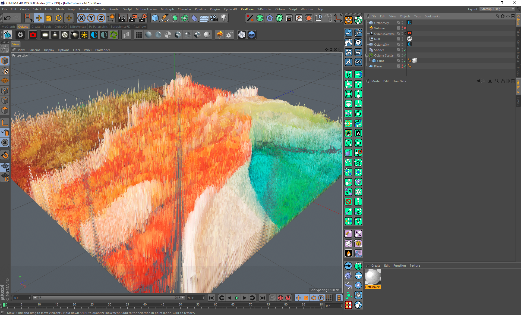
Task: Open the Layout dropdown Startup (User)
Action: pyautogui.click(x=497, y=9)
